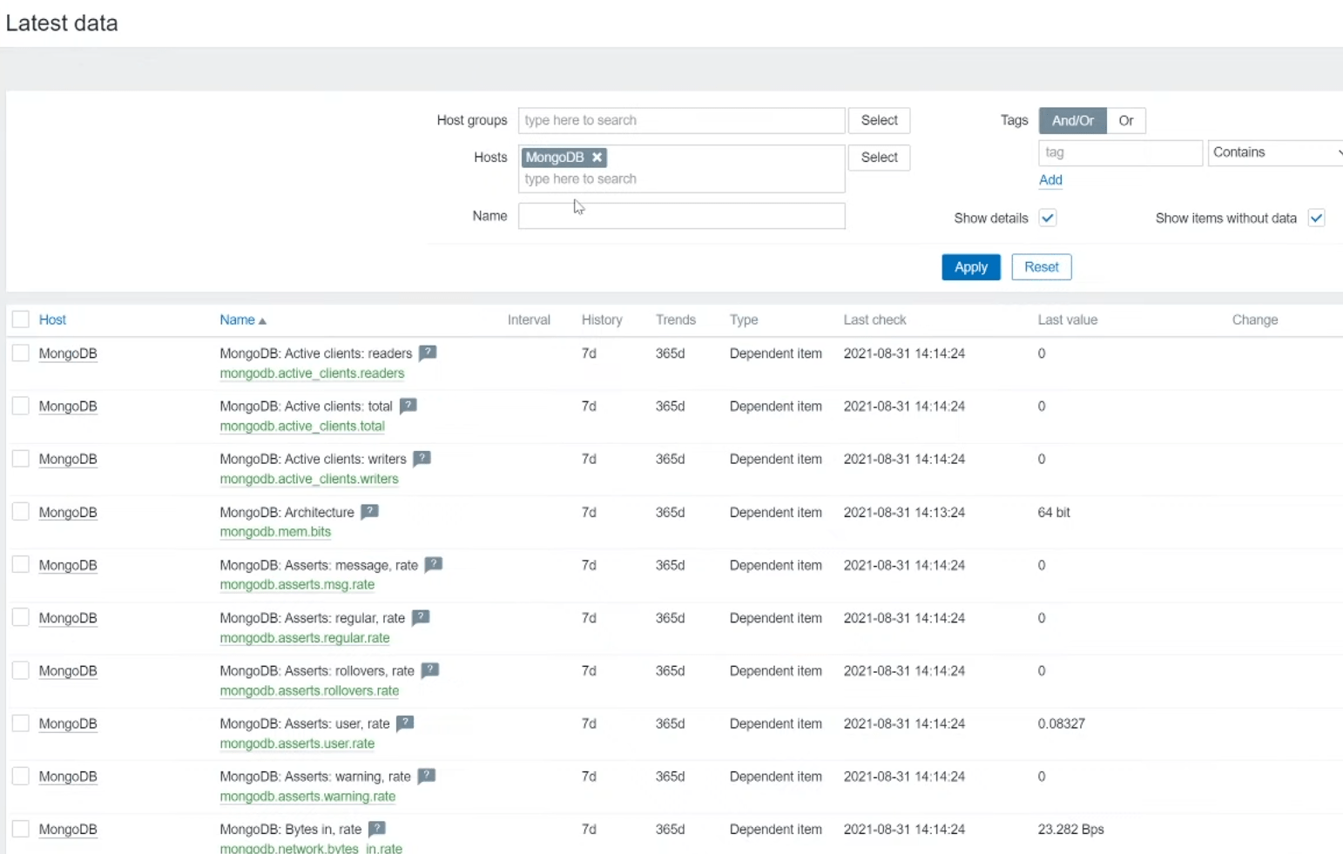The width and height of the screenshot is (1343, 854).
Task: Toggle the Show details checkbox
Action: tap(1048, 219)
